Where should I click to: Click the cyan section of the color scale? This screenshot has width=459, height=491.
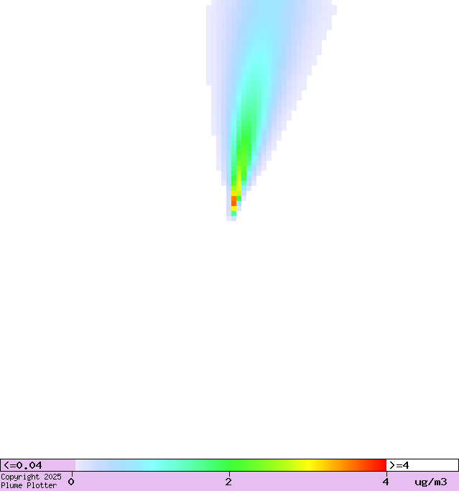click(x=152, y=465)
